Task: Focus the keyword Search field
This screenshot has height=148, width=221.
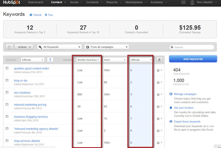Action: point(192,47)
